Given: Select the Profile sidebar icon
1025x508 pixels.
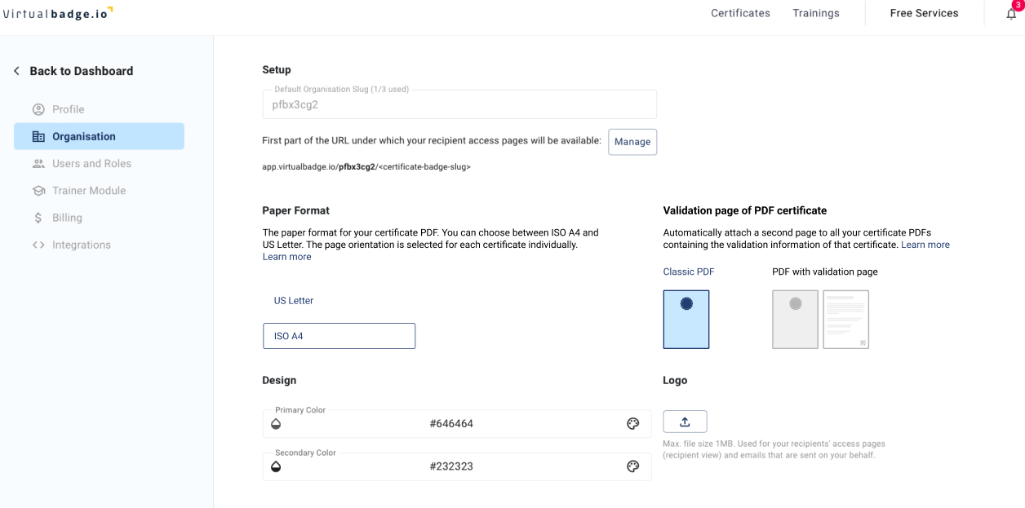Looking at the screenshot, I should point(38,108).
